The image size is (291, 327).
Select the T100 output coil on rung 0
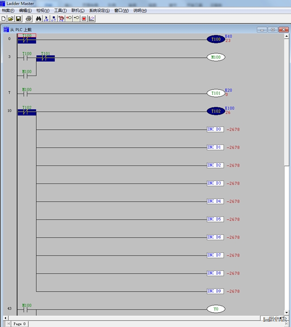tap(216, 39)
